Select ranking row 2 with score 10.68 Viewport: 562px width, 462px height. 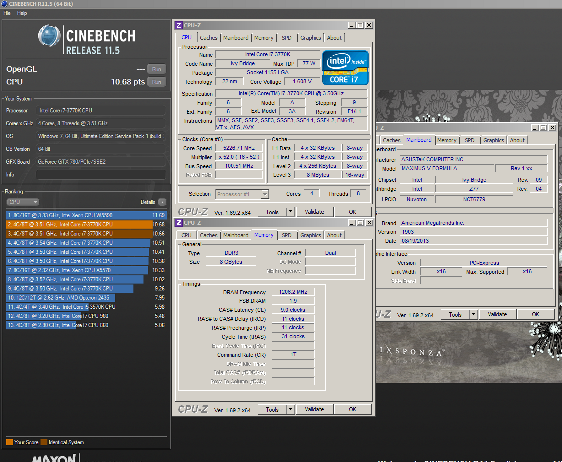pos(86,224)
